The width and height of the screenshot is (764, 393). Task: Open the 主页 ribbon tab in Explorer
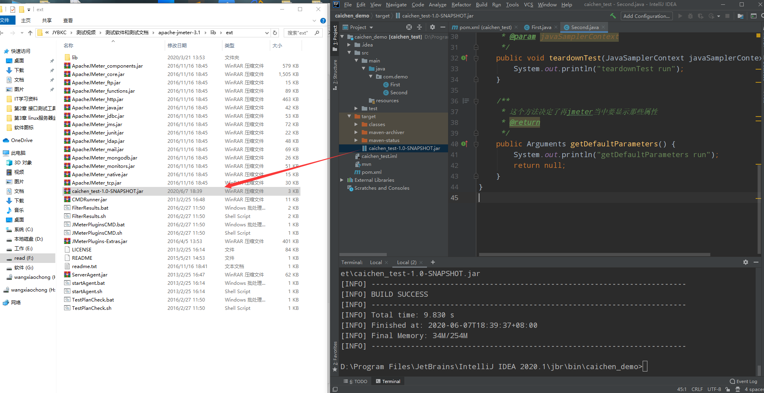coord(26,21)
